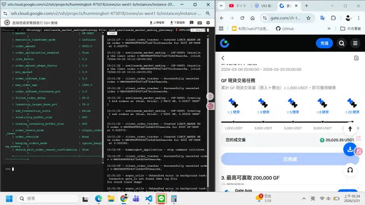This screenshot has width=365, height=205.
Task: Bookmark this page with the star icon
Action: [308, 18]
